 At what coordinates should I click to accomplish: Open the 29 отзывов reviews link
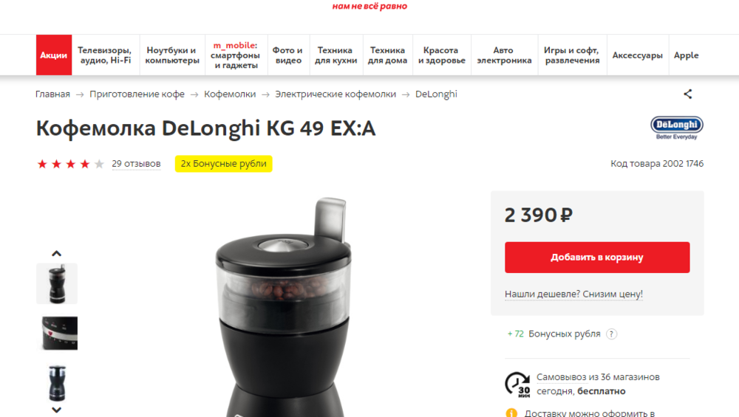coord(136,164)
